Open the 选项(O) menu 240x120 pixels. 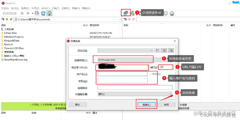coord(25,8)
